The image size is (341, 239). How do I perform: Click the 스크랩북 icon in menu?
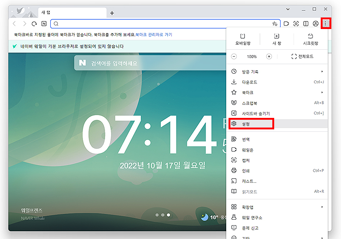pos(234,103)
